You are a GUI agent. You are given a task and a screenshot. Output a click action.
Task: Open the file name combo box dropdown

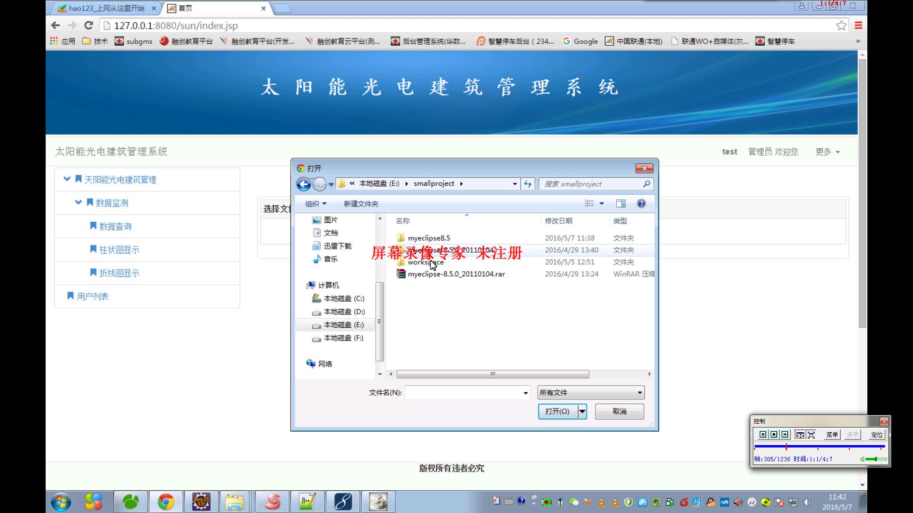coord(525,393)
